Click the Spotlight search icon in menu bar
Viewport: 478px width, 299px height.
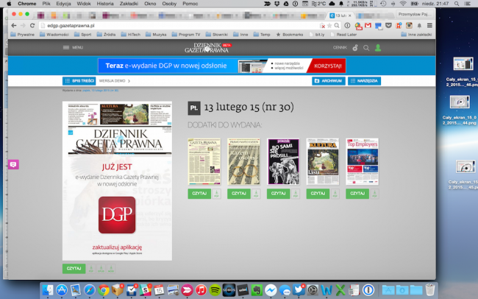coord(457,4)
